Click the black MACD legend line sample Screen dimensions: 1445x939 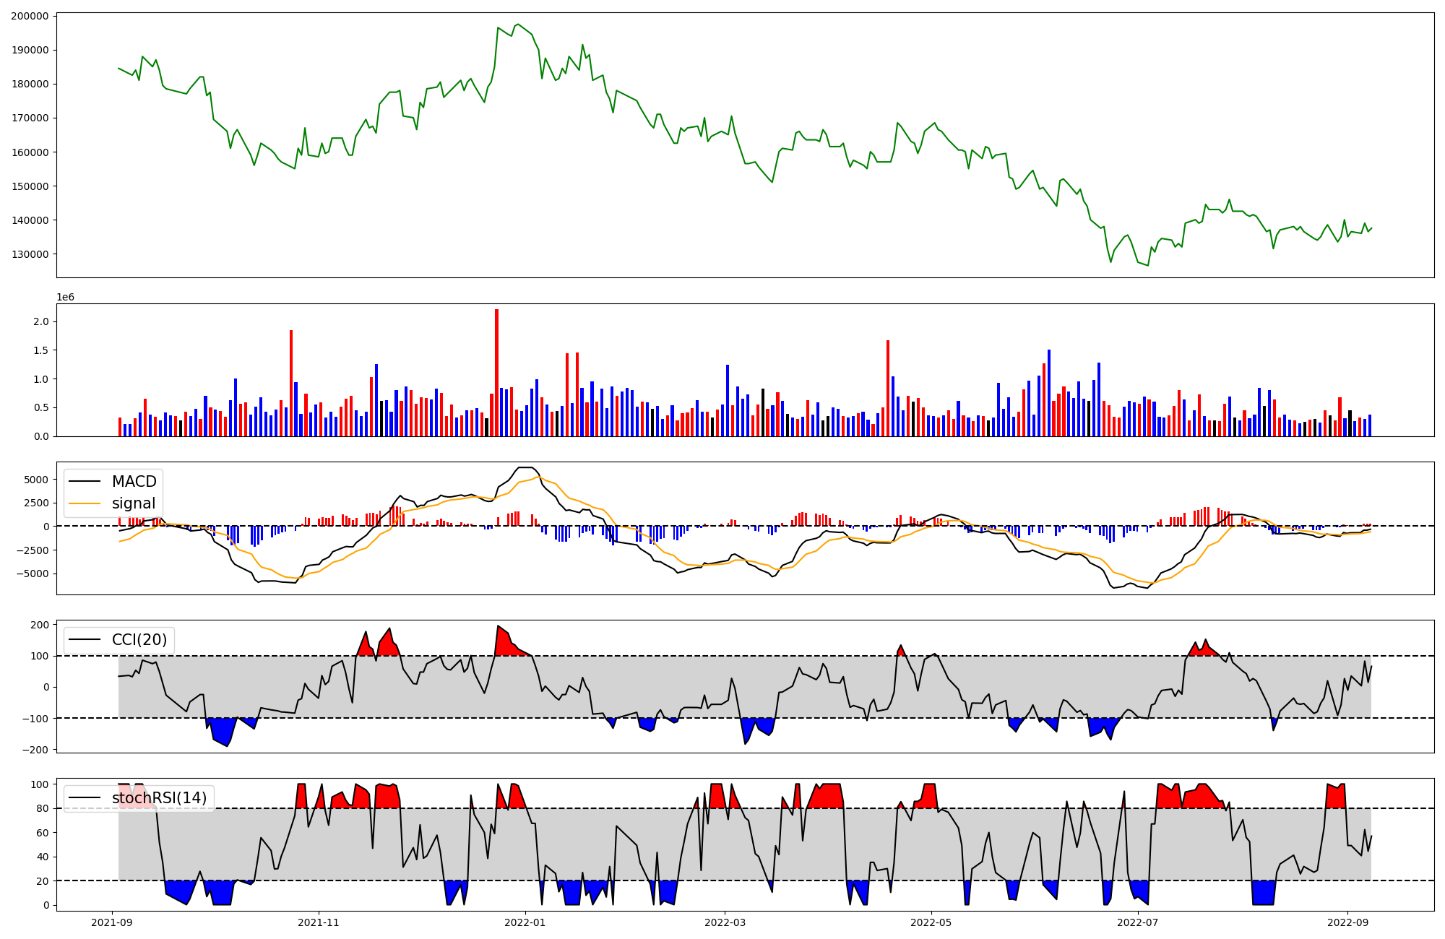coord(86,482)
